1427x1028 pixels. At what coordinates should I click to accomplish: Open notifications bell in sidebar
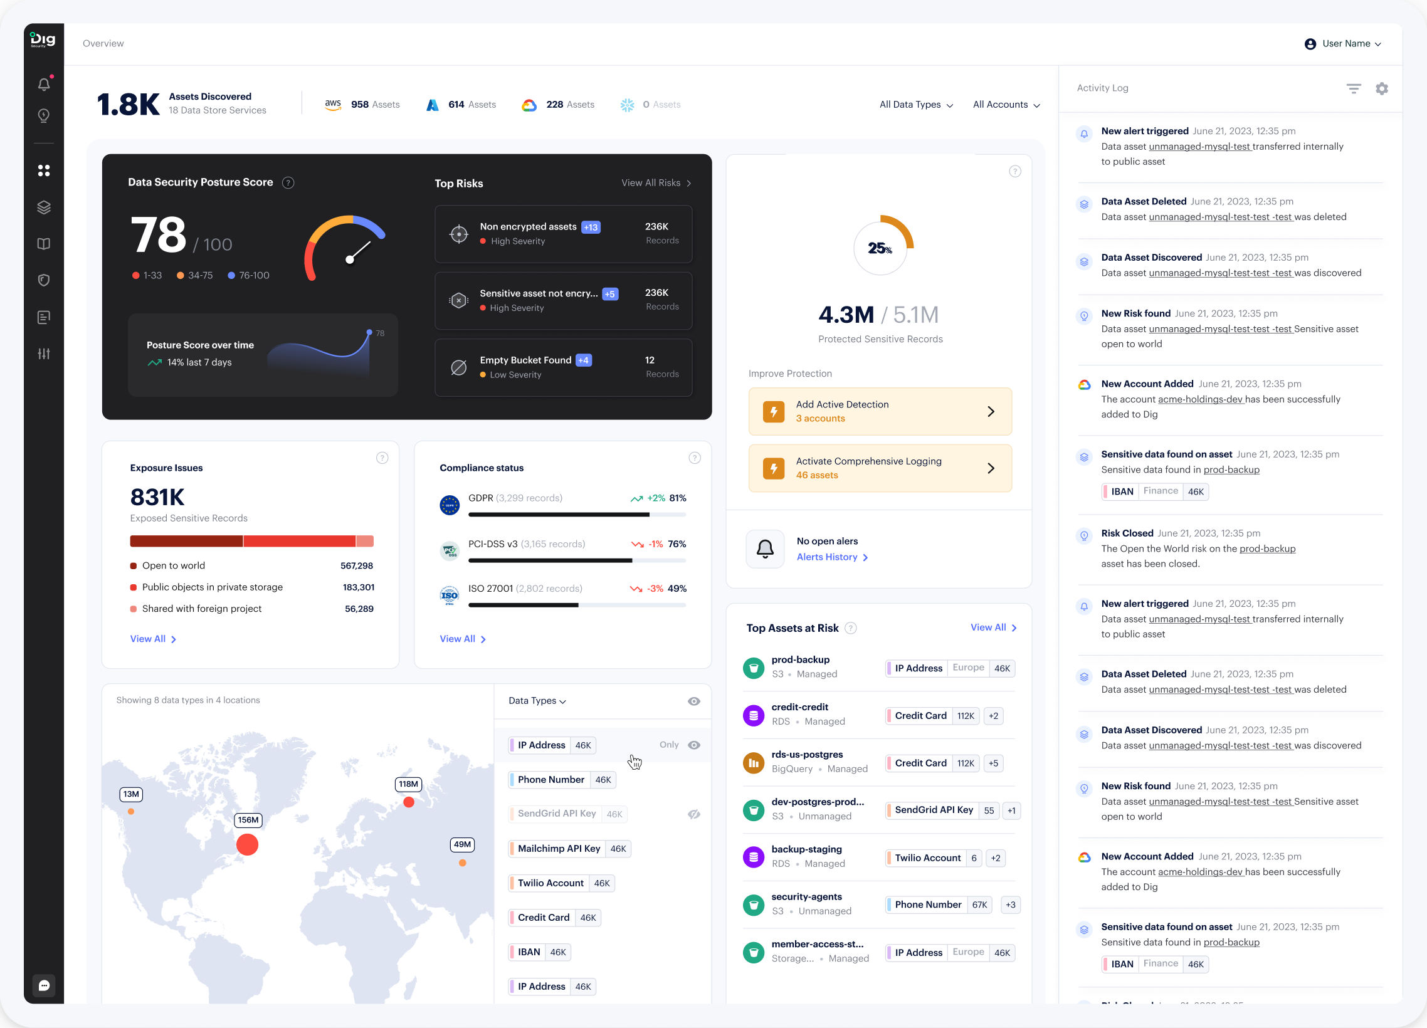click(43, 84)
